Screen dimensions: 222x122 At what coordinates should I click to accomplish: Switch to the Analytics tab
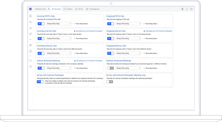pos(68,9)
